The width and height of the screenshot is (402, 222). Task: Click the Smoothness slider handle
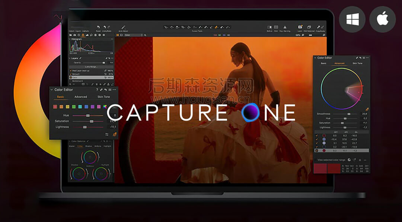[x=349, y=114]
